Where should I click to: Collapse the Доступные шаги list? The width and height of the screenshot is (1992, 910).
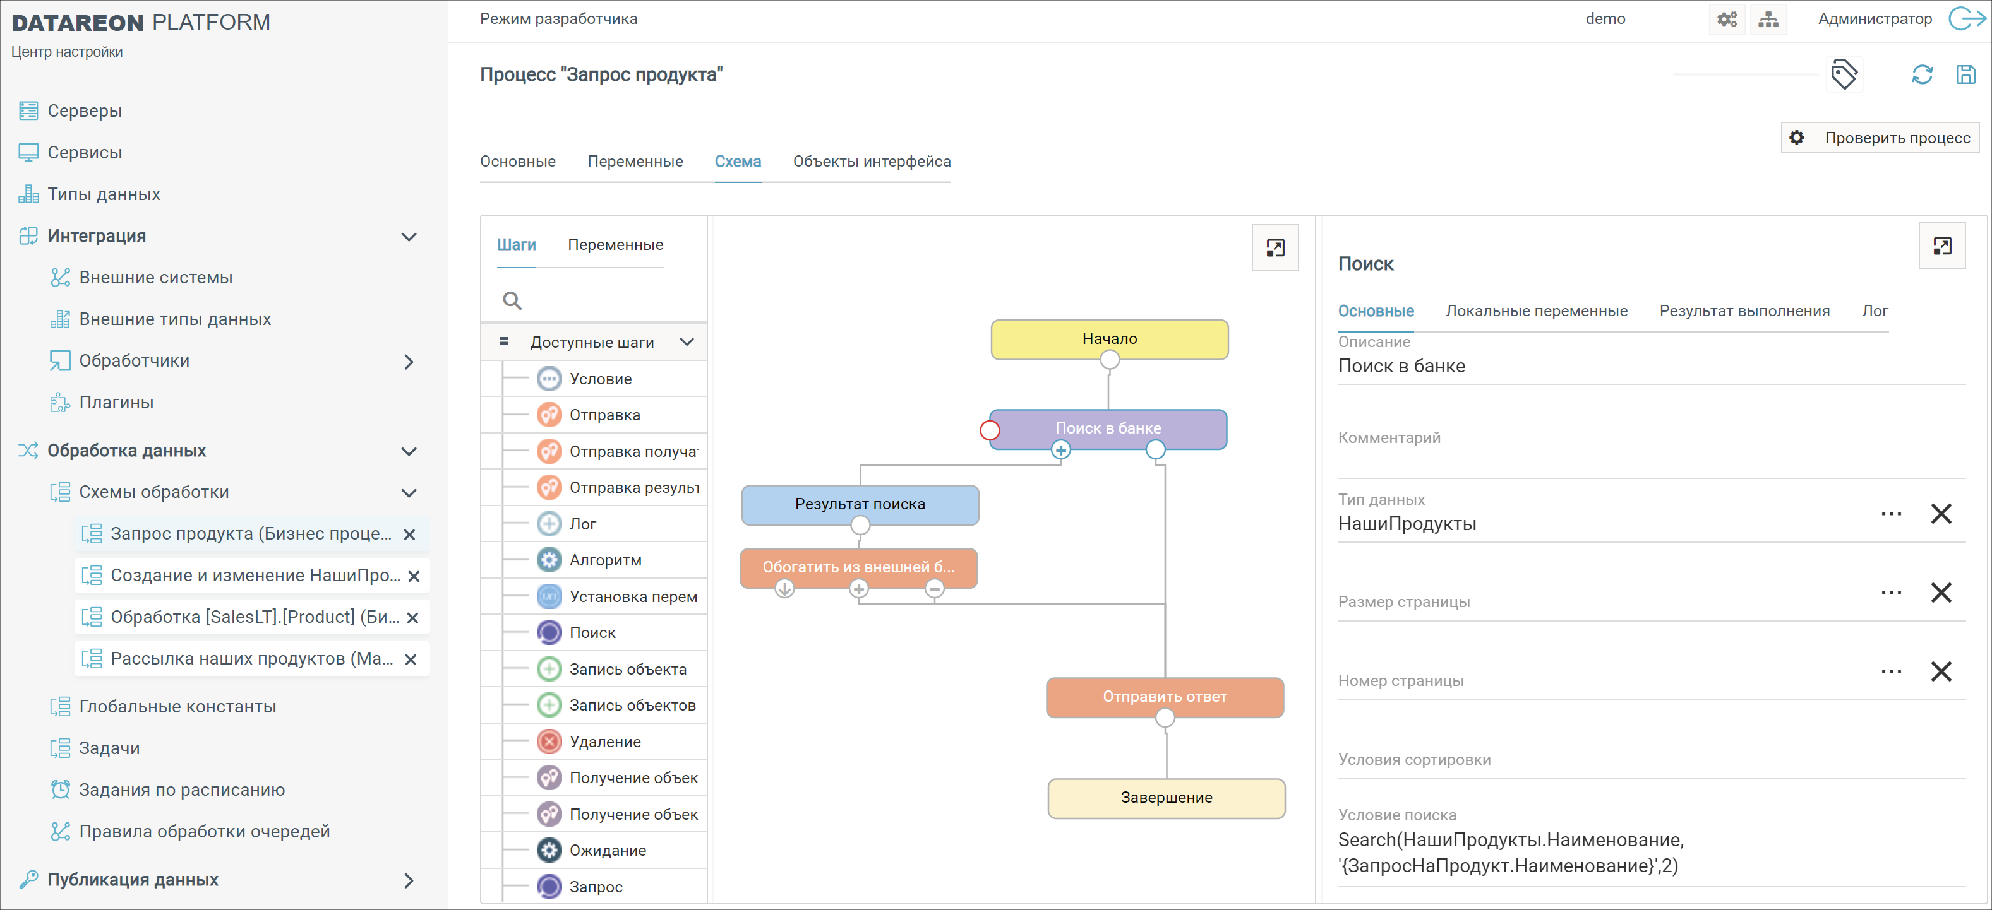(687, 342)
